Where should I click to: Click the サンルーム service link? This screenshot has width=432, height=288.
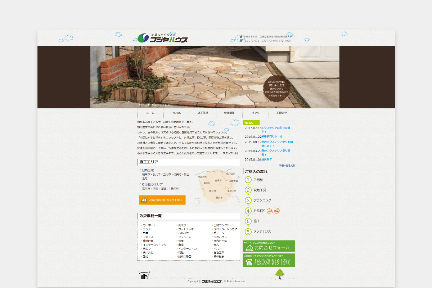[185, 237]
